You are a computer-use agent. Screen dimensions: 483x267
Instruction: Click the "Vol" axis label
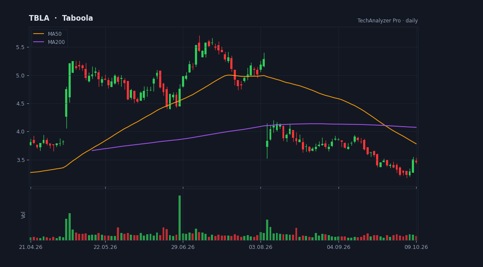23,215
